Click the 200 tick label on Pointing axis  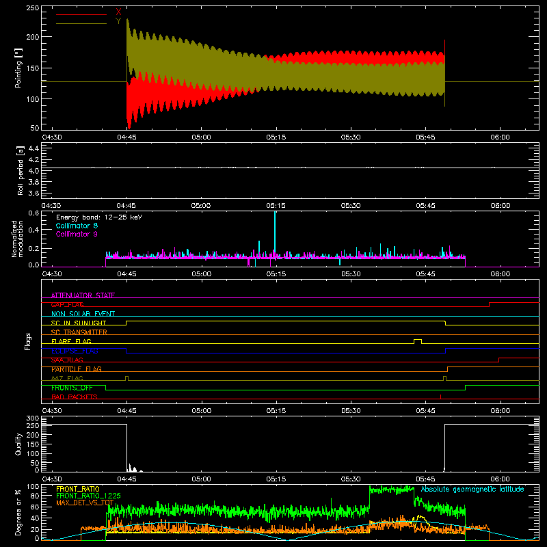(33, 37)
